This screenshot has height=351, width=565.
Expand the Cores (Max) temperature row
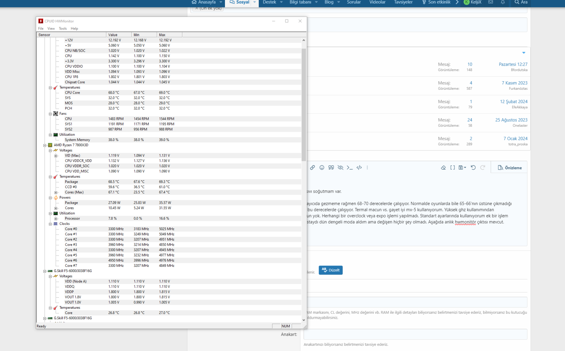[56, 193]
